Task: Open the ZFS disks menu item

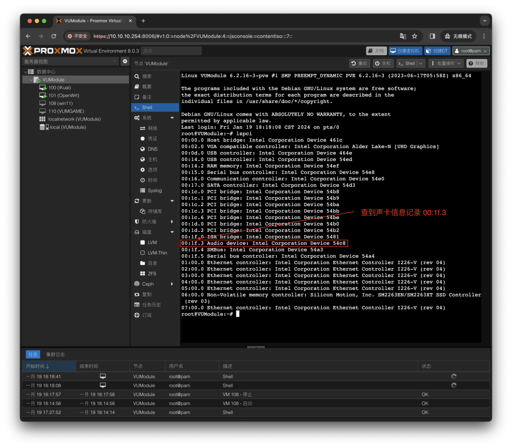Action: [152, 273]
